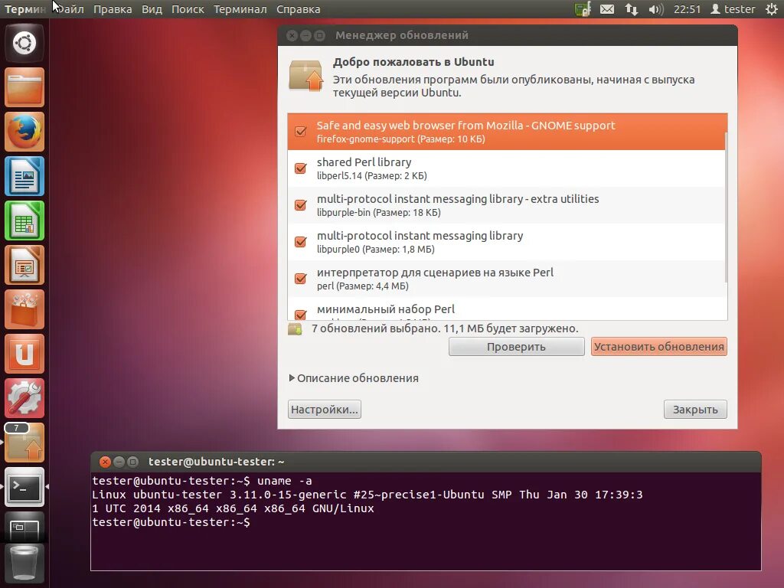Screen dimensions: 784x588
Task: Uncheck the libpurple0 update checkbox
Action: [x=300, y=242]
